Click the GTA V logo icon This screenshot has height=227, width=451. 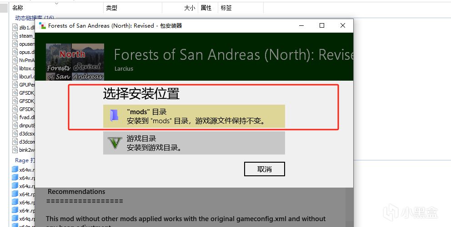coord(115,143)
